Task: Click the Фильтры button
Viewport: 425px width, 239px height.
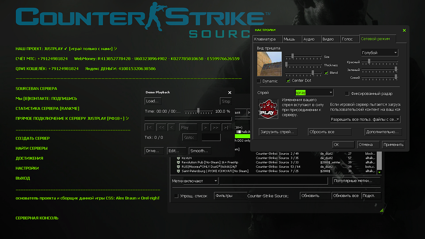Action: tap(231, 196)
